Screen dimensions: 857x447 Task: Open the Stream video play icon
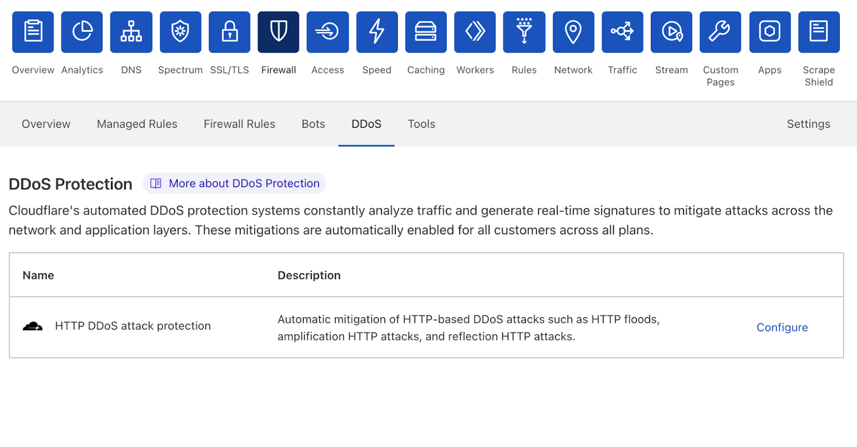pos(671,32)
